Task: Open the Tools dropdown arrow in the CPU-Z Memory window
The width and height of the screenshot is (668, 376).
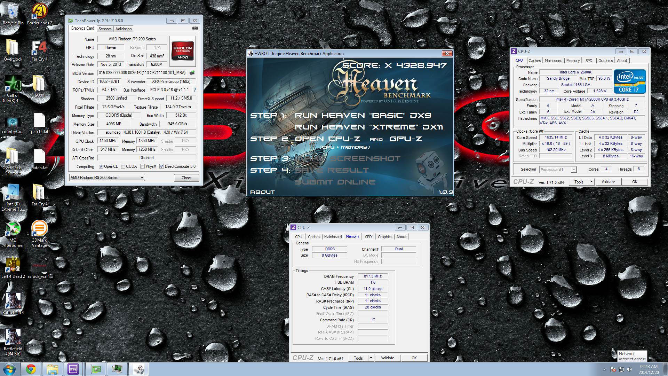Action: click(x=371, y=358)
